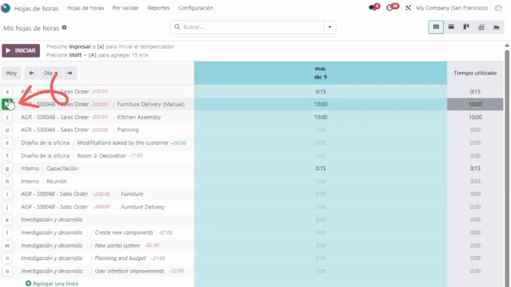Toggle timer for row key 'c'
This screenshot has height=287, width=511.
(x=7, y=118)
